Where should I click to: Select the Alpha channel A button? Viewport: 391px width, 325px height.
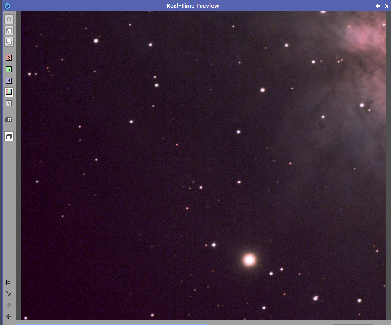coord(9,103)
